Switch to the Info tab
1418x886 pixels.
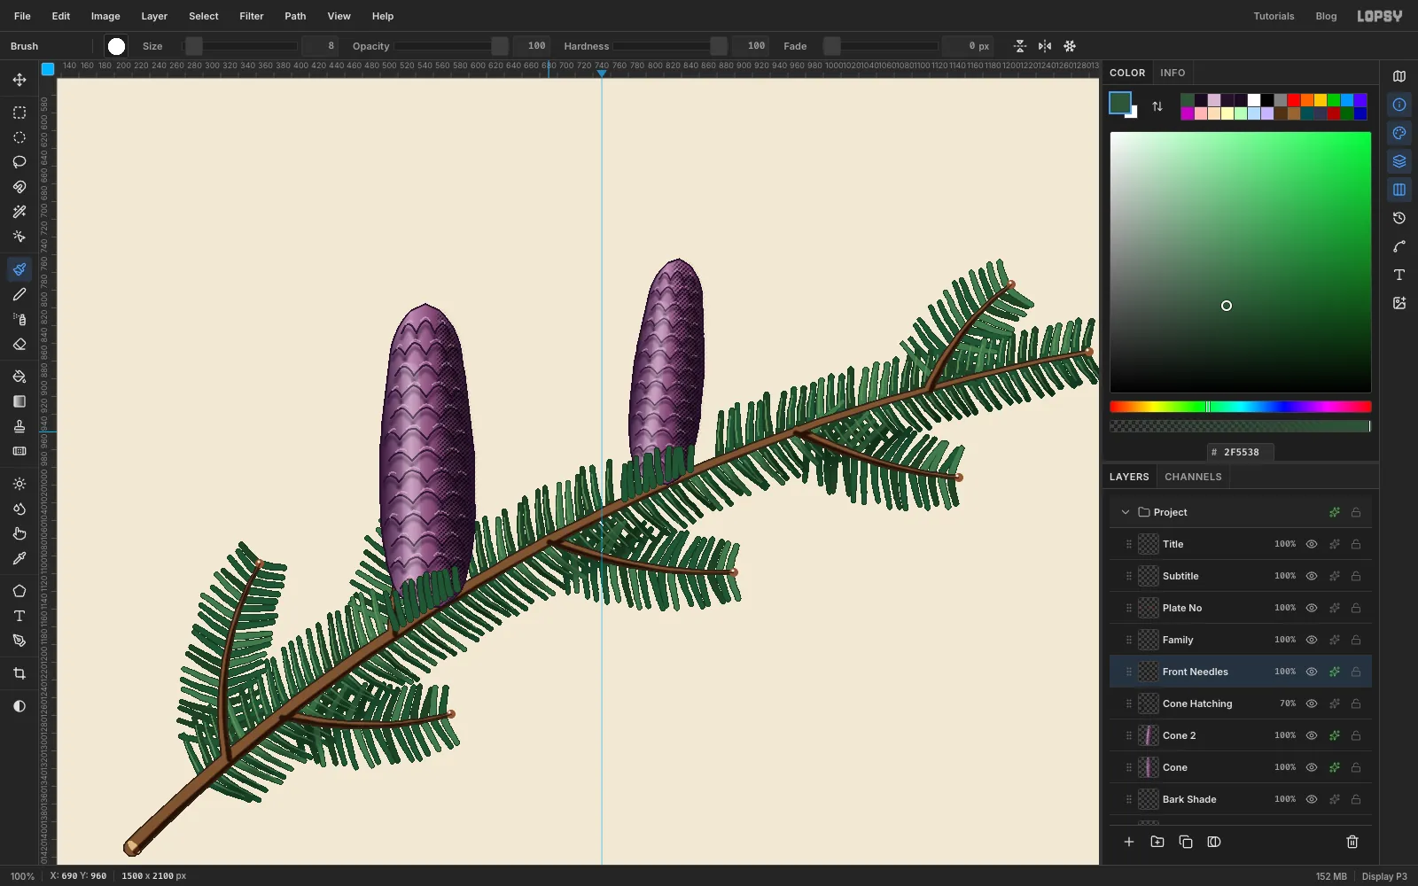tap(1173, 73)
